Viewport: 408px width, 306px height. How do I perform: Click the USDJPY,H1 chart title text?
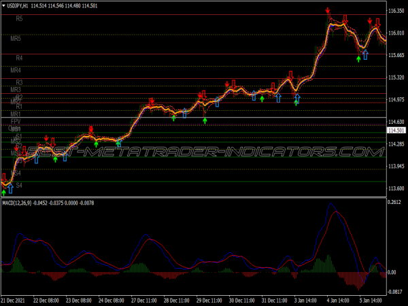tap(18, 5)
